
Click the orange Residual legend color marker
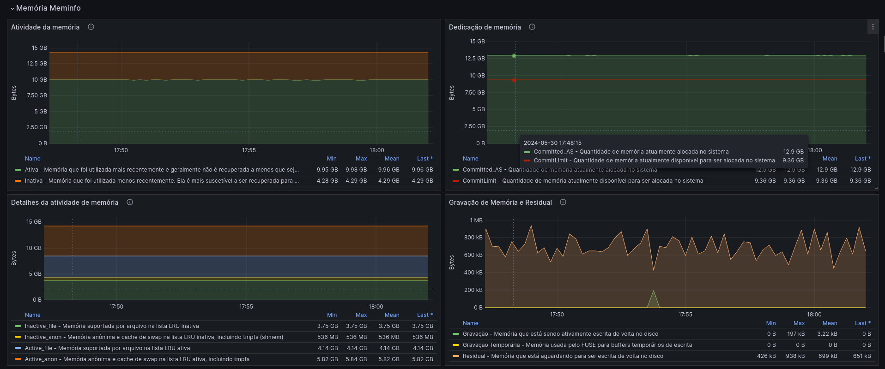456,356
